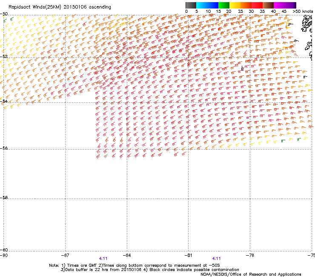The width and height of the screenshot is (315, 277).
Task: Click the magenta 40-45 knots legend segment
Action: (279, 5)
